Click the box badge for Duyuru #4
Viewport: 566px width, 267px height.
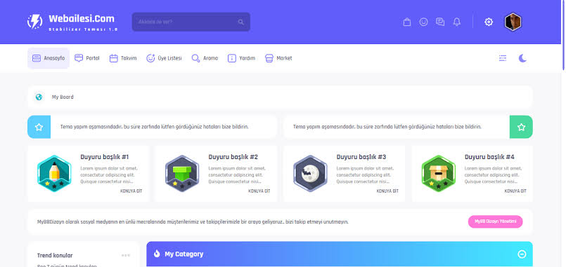[x=438, y=173]
